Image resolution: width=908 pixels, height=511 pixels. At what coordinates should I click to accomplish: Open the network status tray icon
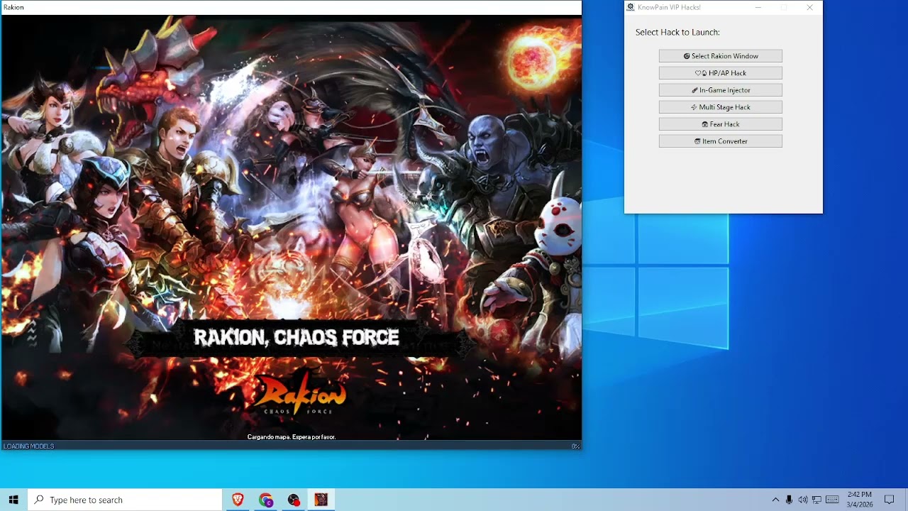pyautogui.click(x=816, y=500)
